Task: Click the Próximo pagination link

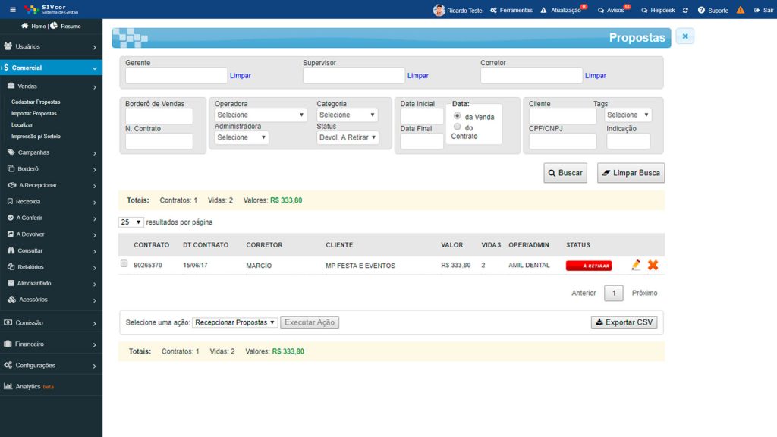Action: point(644,293)
